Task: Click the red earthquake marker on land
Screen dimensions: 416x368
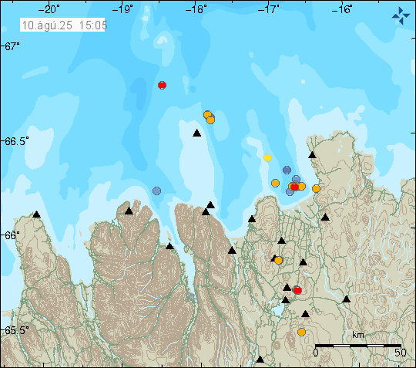Action: (297, 290)
